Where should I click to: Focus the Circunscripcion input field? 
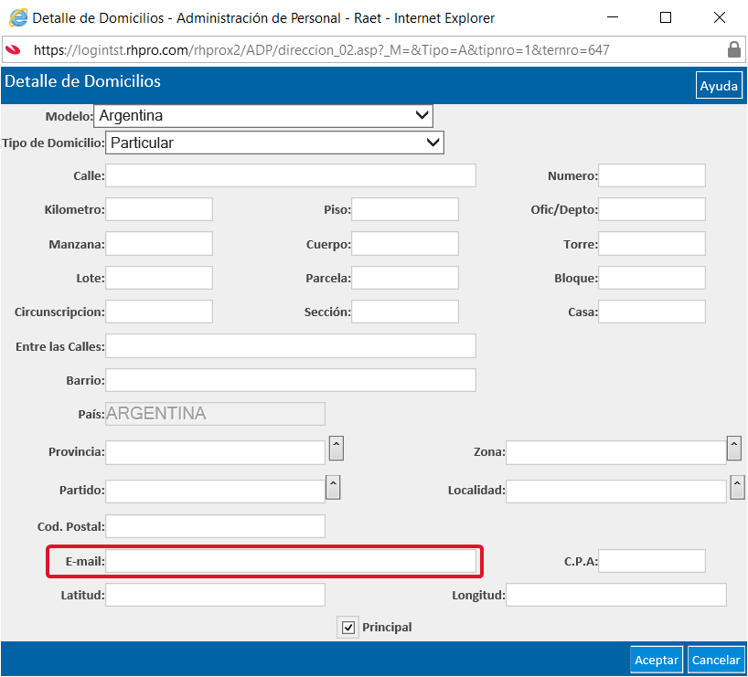(159, 312)
